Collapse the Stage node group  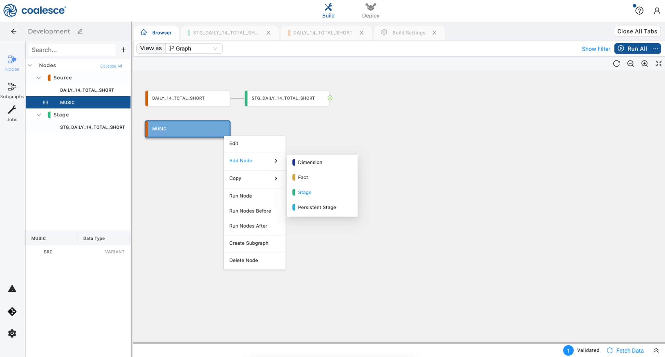click(x=39, y=115)
